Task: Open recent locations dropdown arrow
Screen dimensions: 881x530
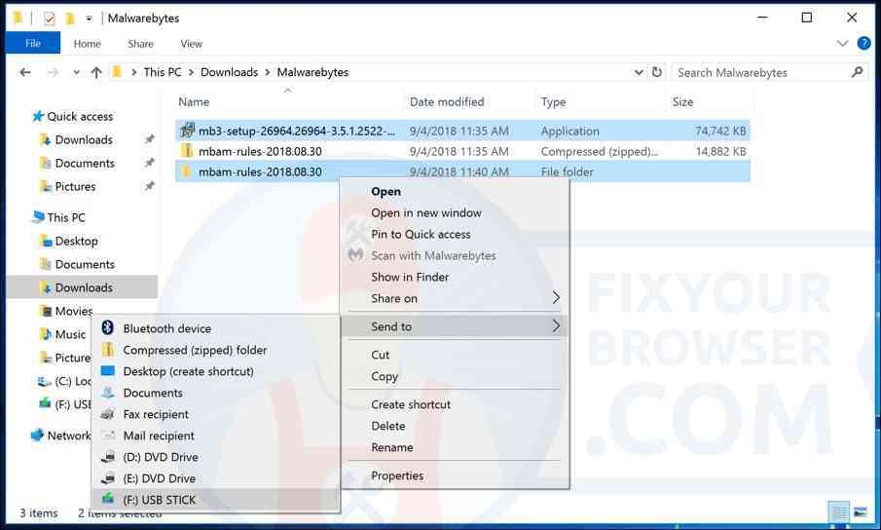Action: click(x=76, y=72)
